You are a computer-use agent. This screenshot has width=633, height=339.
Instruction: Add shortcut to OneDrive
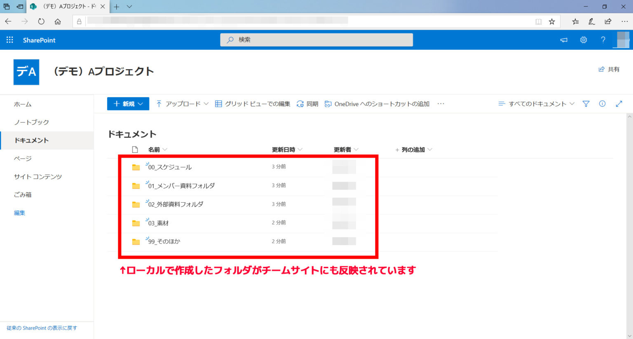[x=377, y=104]
